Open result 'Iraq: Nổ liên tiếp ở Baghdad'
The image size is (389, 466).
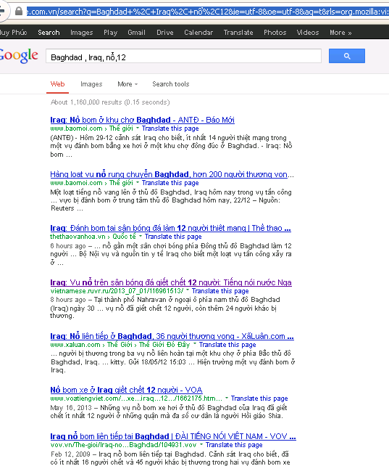tap(172, 336)
